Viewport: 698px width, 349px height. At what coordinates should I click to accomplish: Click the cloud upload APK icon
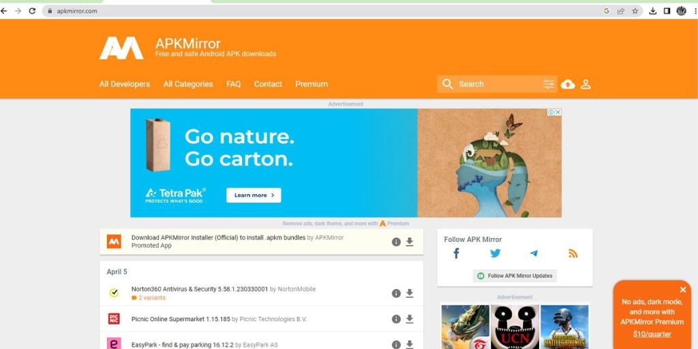pos(568,84)
